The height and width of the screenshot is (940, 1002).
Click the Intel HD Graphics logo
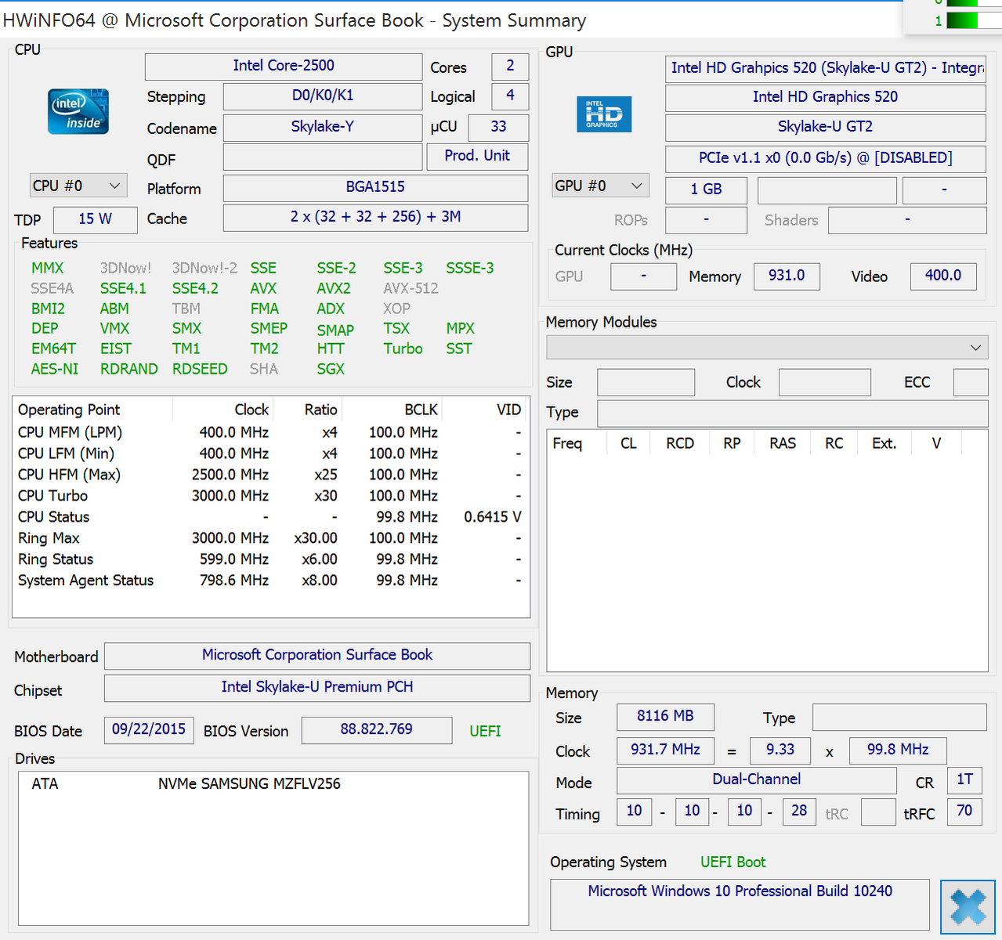point(604,114)
